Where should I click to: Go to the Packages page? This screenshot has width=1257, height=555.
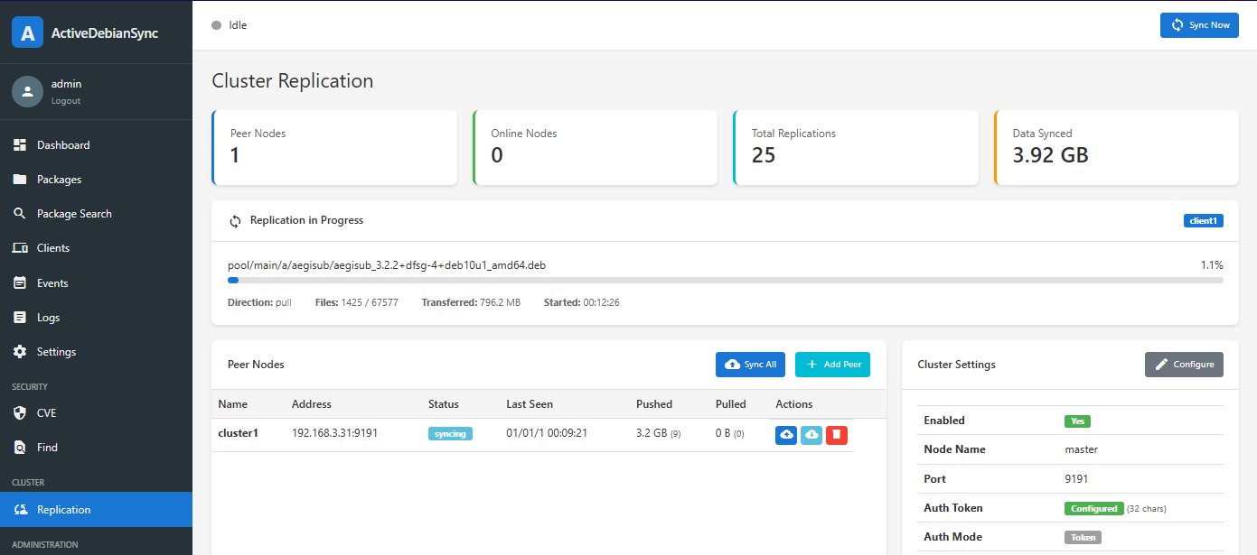[x=59, y=180]
